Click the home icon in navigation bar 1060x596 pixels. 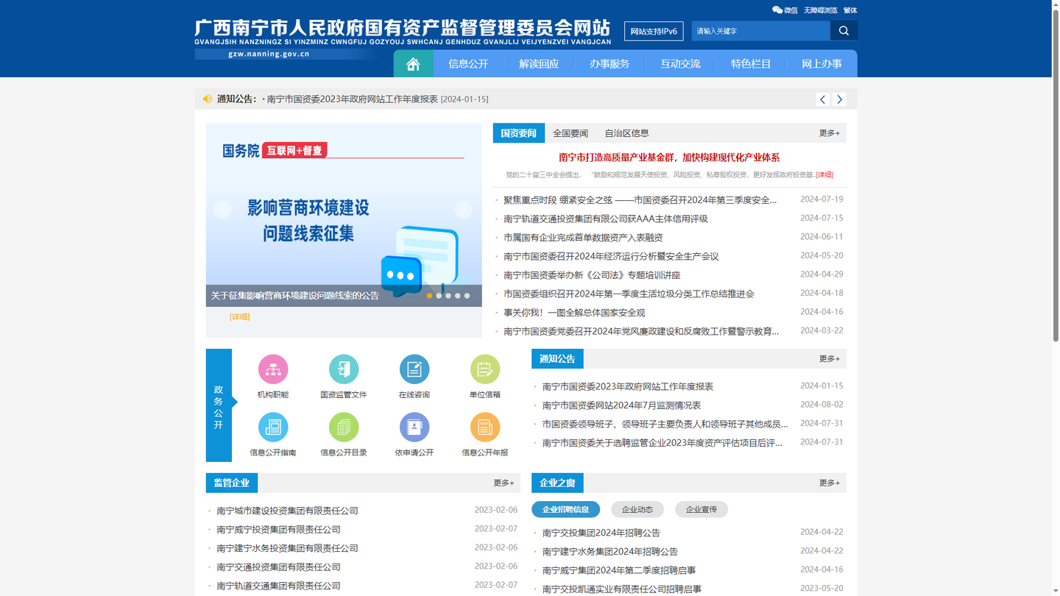pos(413,64)
